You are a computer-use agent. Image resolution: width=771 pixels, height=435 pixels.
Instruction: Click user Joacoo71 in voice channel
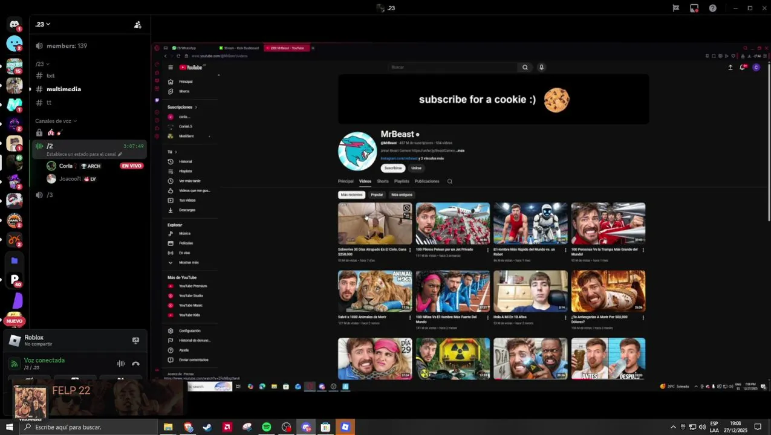point(71,179)
